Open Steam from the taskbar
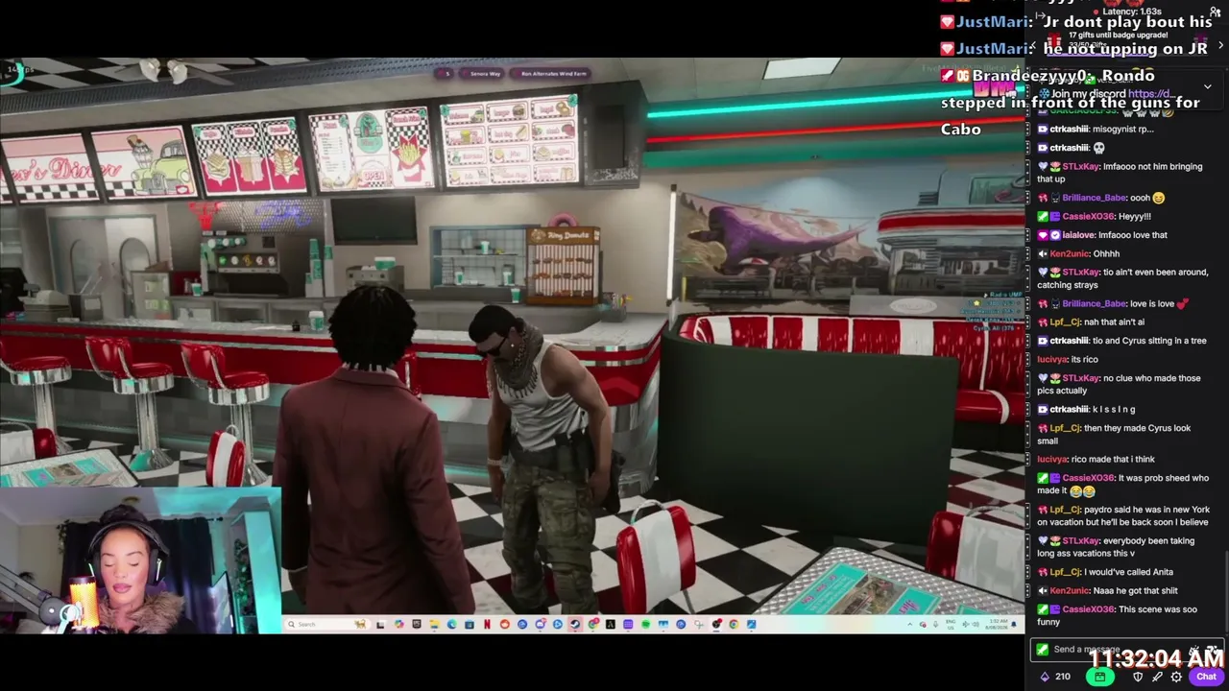1229x691 pixels. click(575, 625)
